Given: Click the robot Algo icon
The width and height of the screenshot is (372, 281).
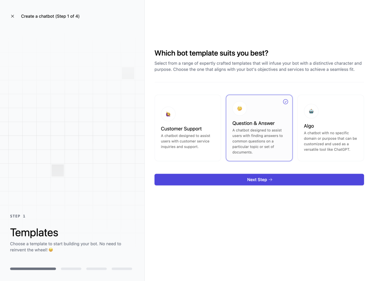Looking at the screenshot, I should (x=311, y=111).
